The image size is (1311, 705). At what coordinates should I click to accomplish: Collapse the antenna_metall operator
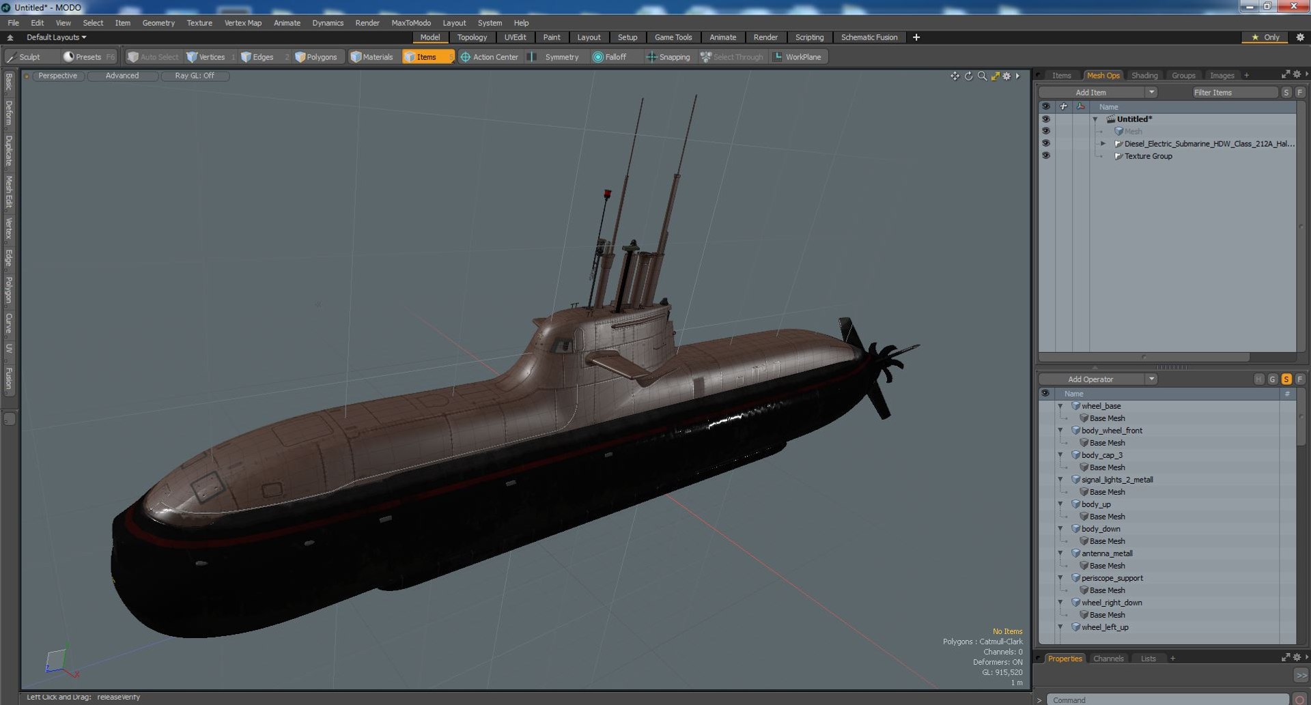[1060, 553]
